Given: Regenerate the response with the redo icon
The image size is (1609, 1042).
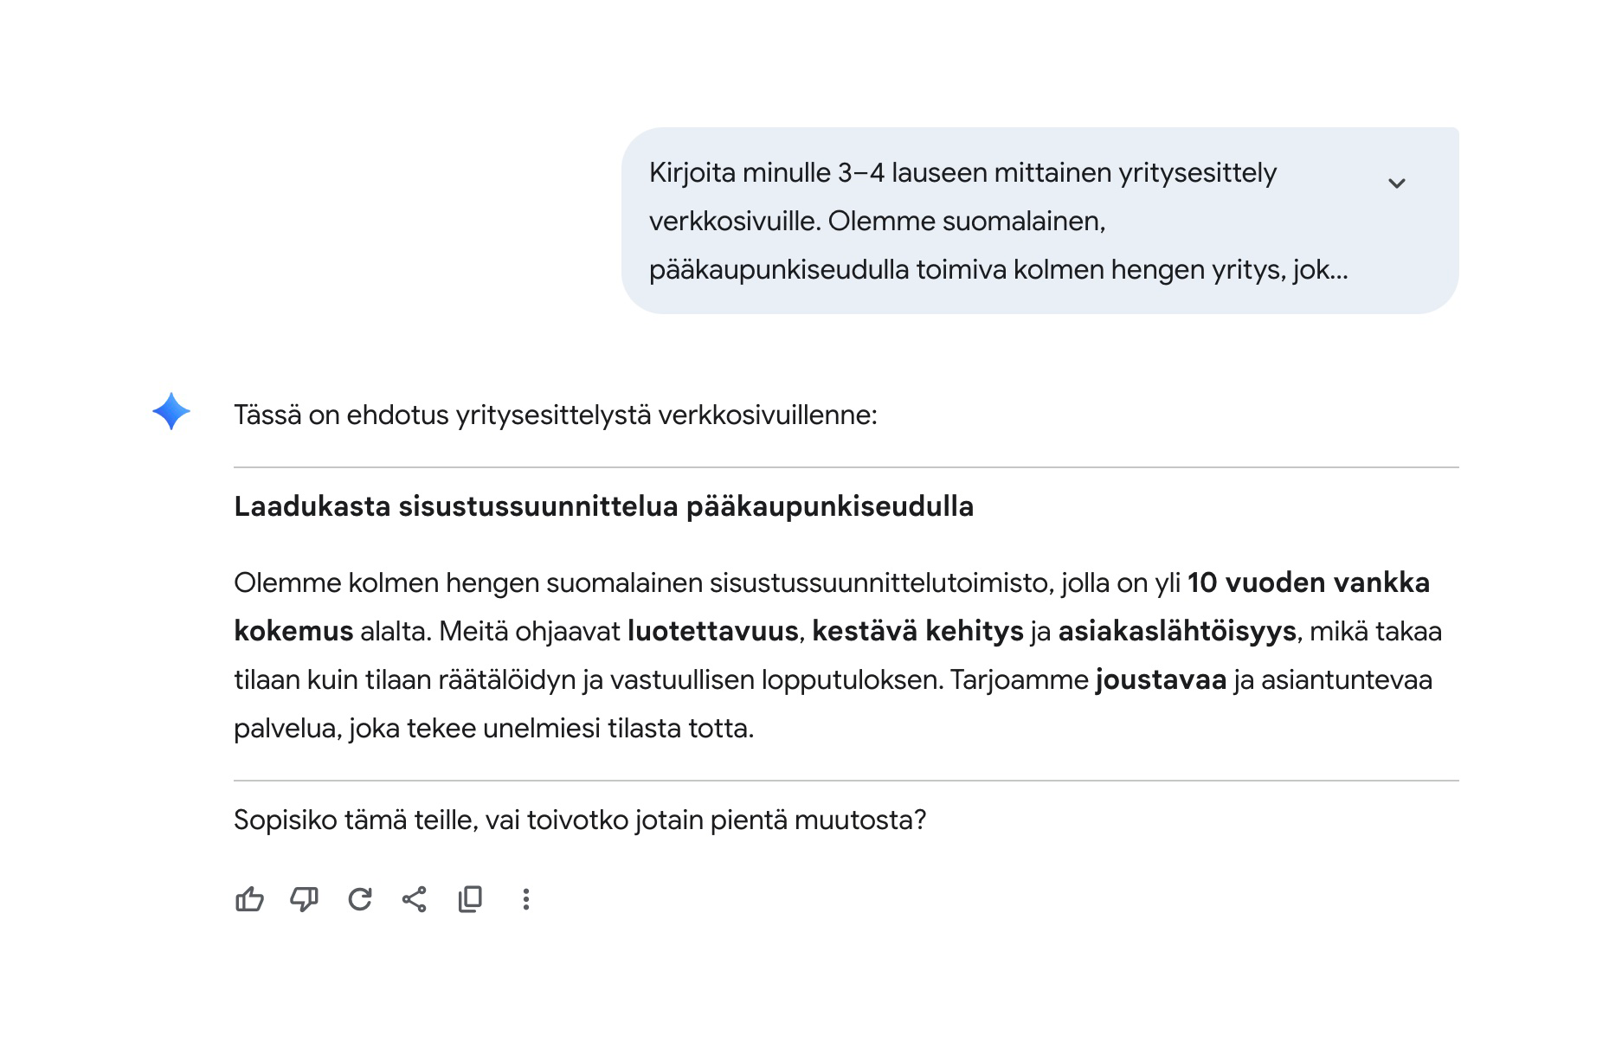Looking at the screenshot, I should [359, 899].
